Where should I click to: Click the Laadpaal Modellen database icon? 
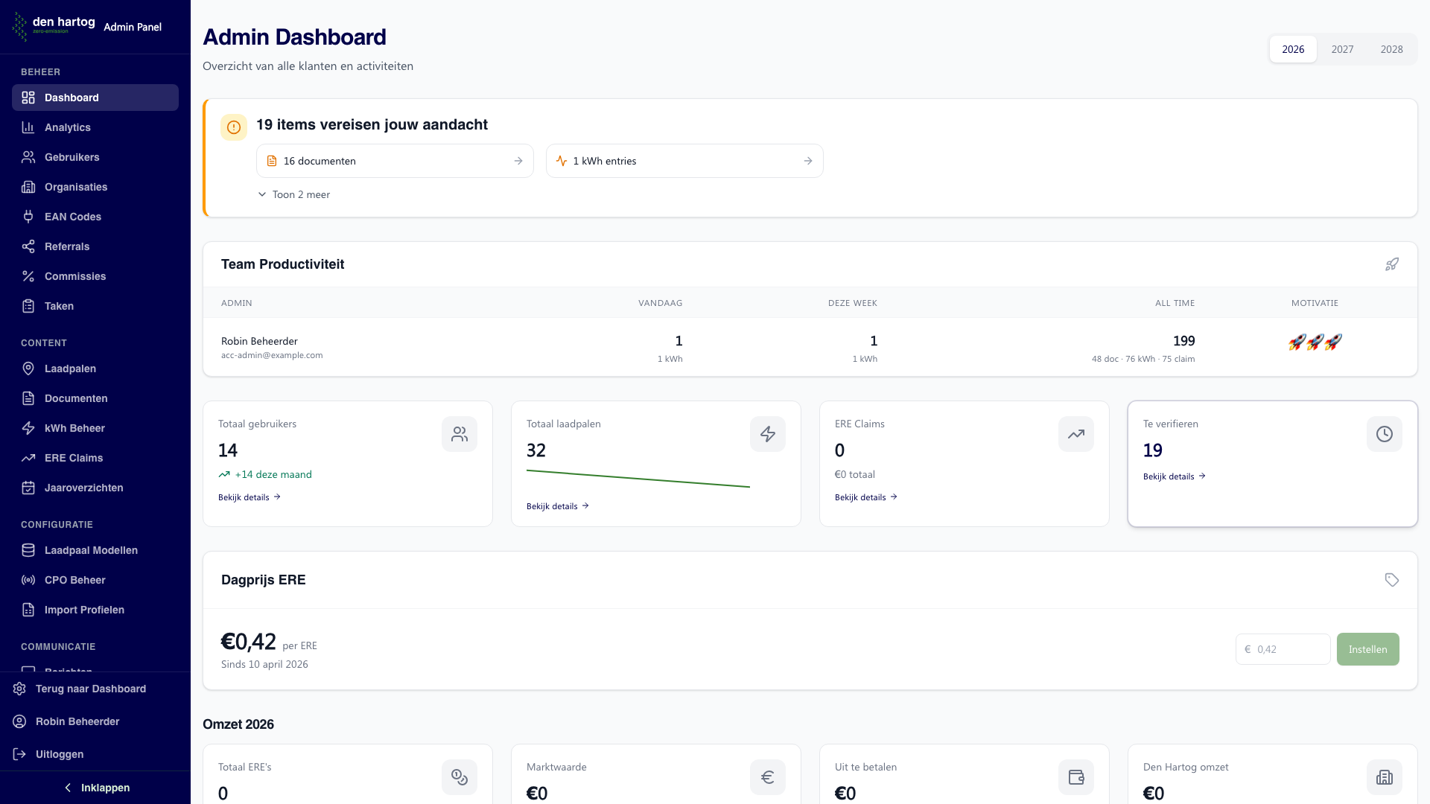[x=28, y=550]
